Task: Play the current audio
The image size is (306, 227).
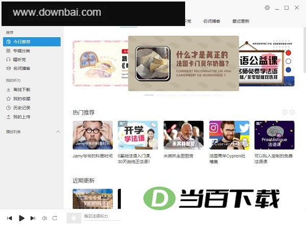Action: [x=21, y=218]
